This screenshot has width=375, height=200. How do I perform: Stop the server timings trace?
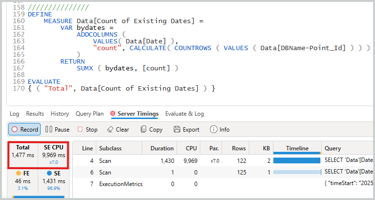(88, 129)
